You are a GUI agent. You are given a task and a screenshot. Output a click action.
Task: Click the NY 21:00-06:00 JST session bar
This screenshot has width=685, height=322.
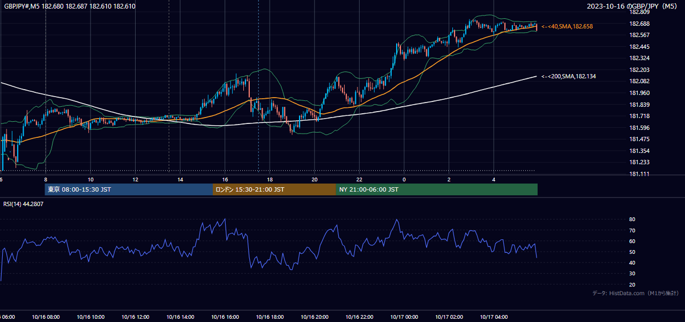[x=437, y=189]
